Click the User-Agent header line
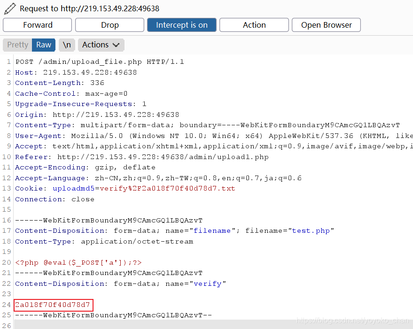 (x=214, y=136)
